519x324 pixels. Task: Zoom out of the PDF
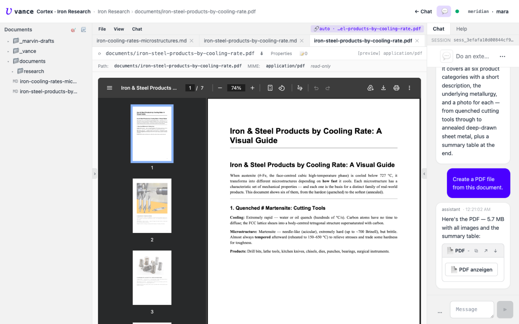(220, 88)
